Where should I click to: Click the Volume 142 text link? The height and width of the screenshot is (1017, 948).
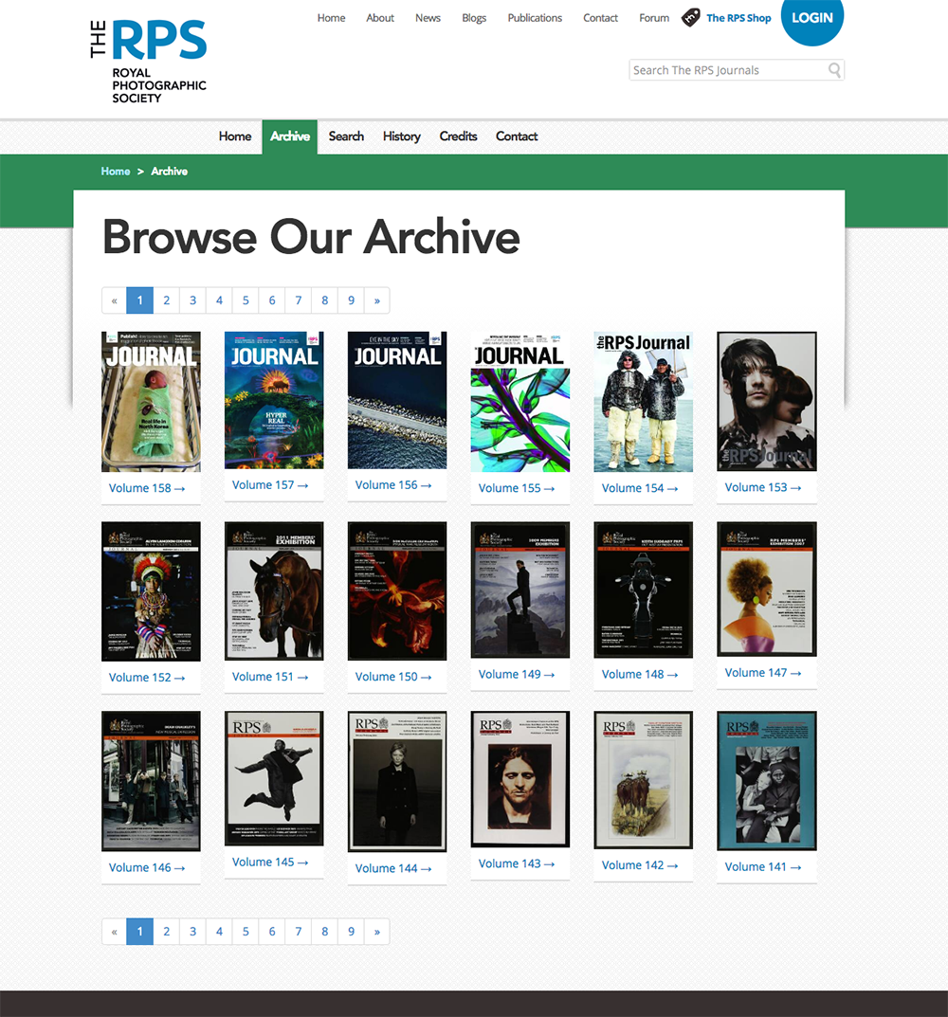click(640, 865)
